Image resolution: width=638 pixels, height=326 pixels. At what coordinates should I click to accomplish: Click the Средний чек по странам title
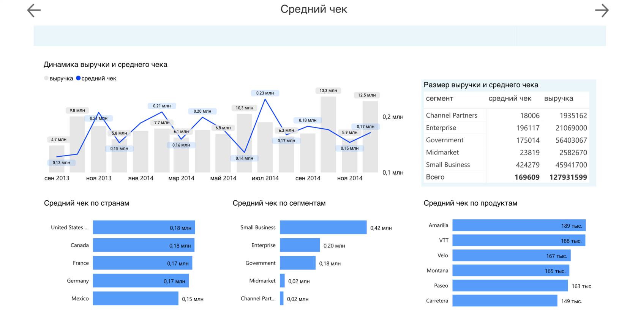click(87, 203)
